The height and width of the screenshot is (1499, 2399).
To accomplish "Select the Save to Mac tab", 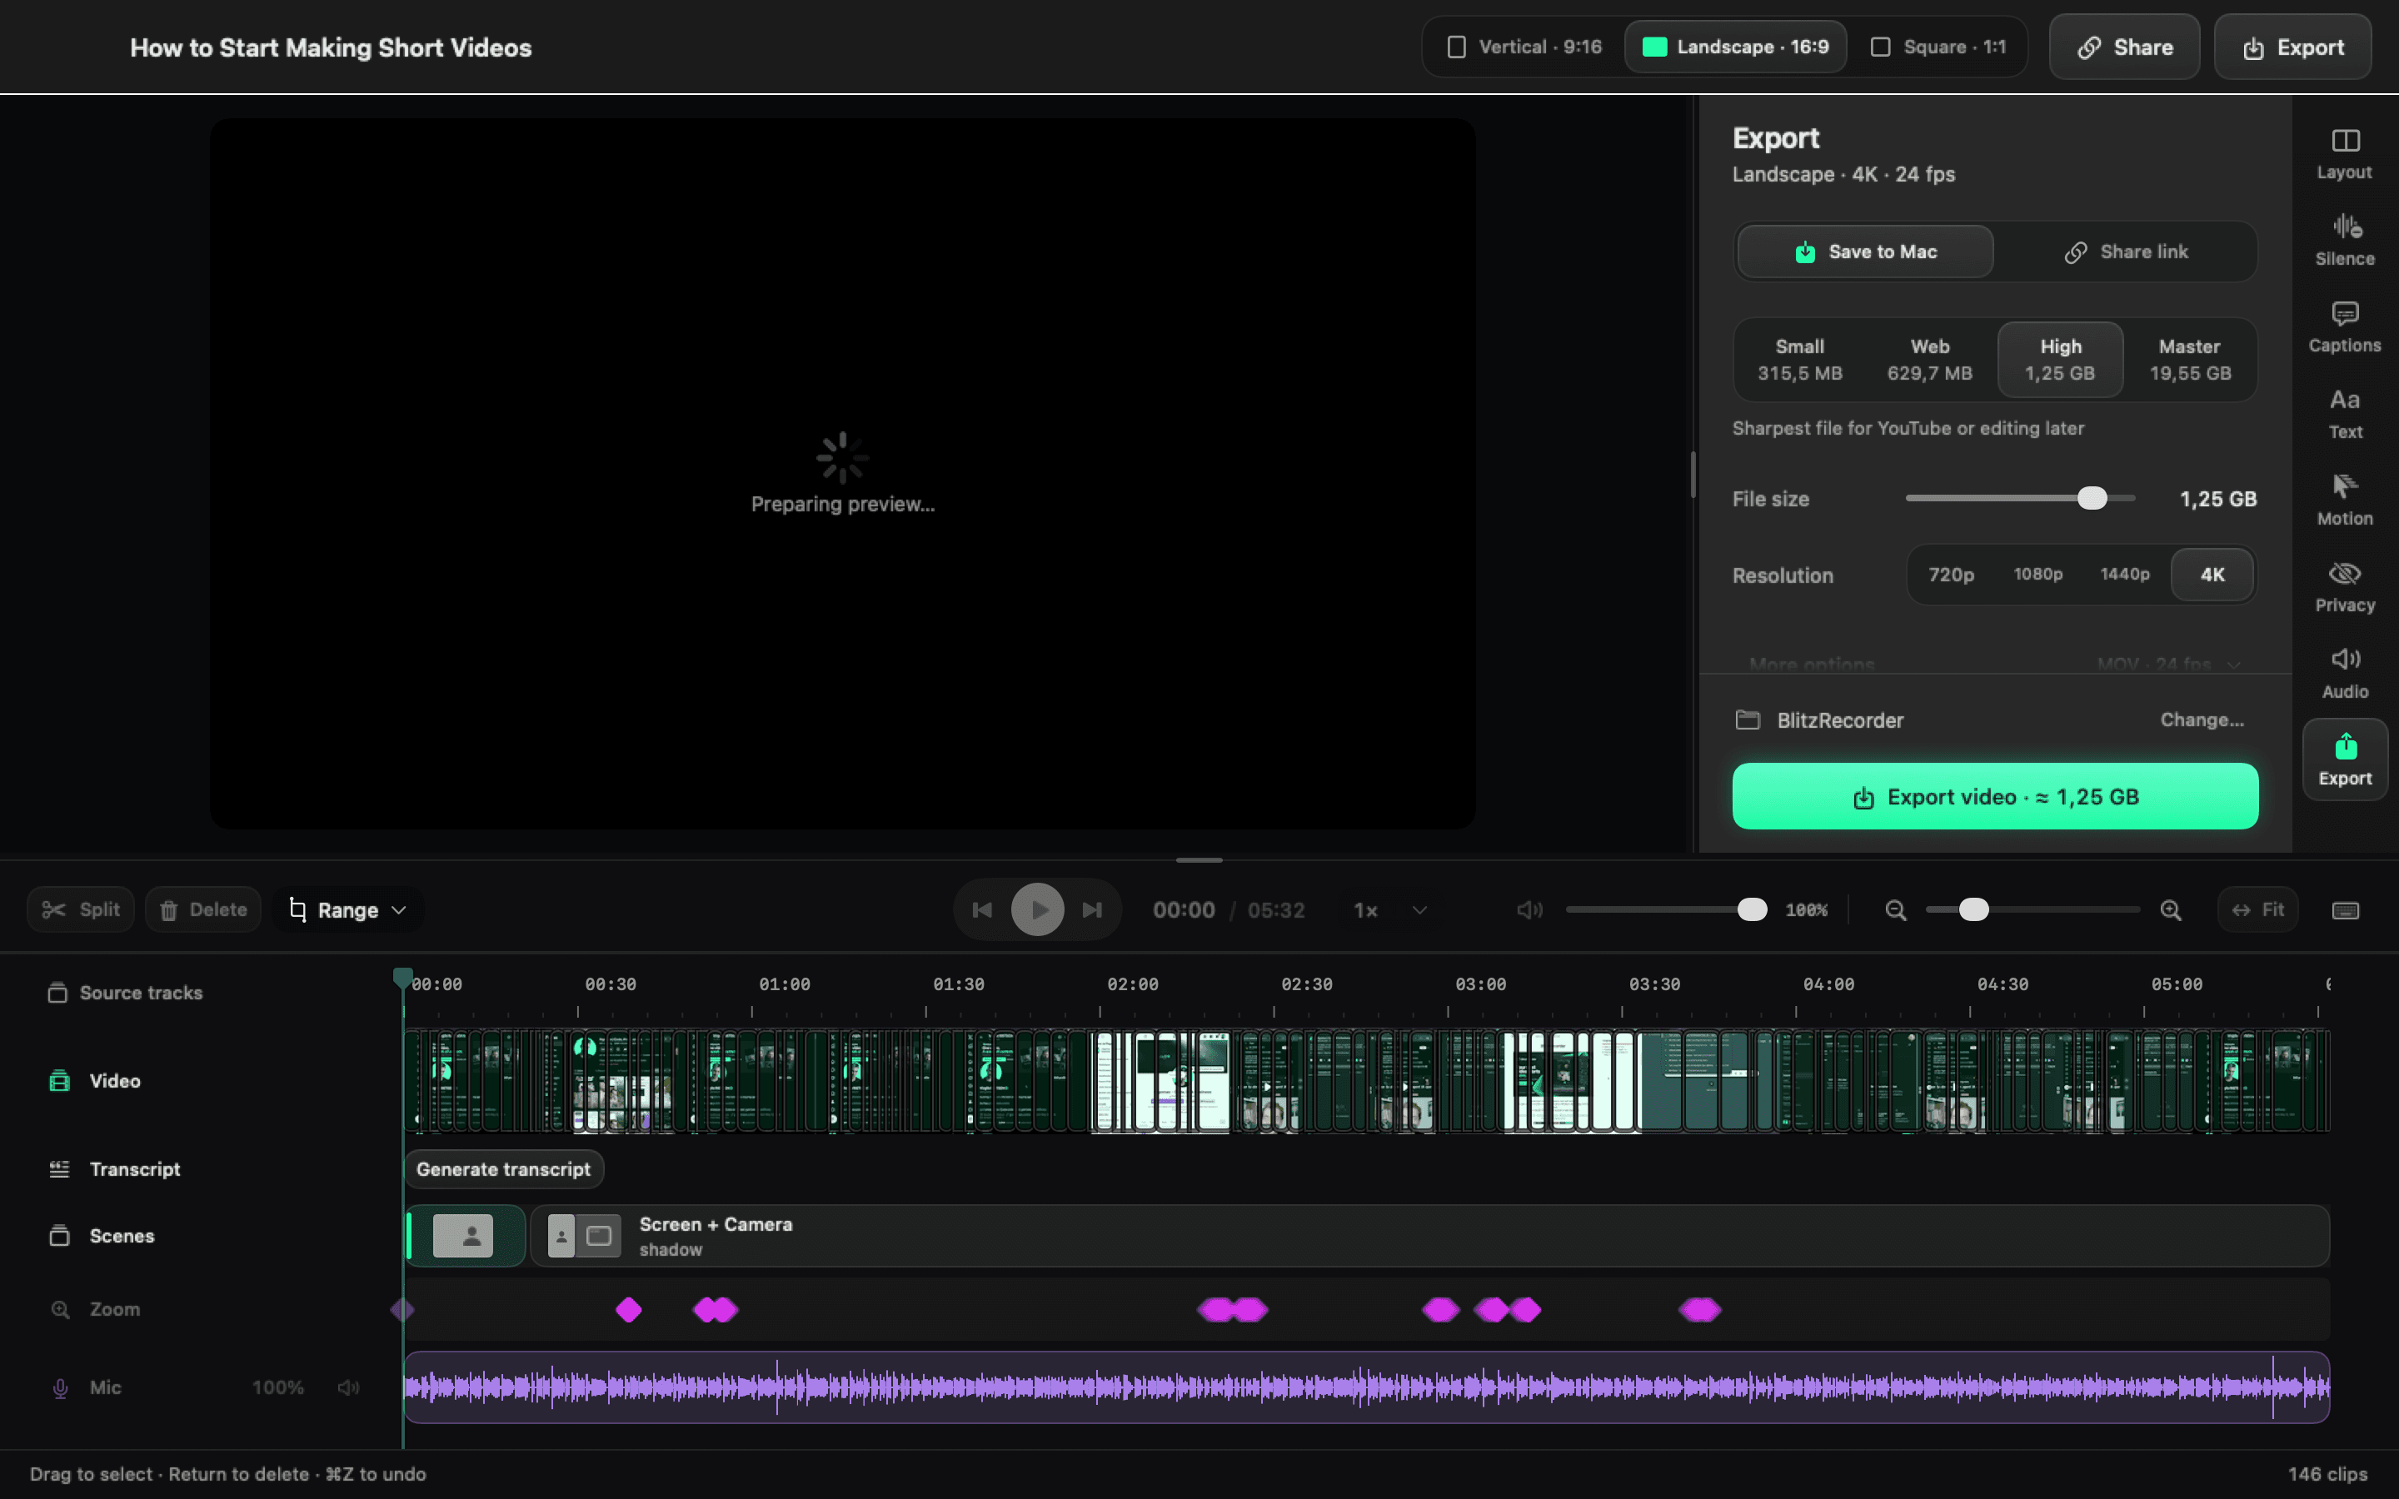I will tap(1865, 251).
